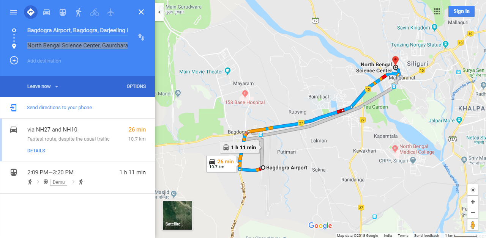486x238 pixels.
Task: Select the walking travel mode icon
Action: pyautogui.click(x=79, y=12)
